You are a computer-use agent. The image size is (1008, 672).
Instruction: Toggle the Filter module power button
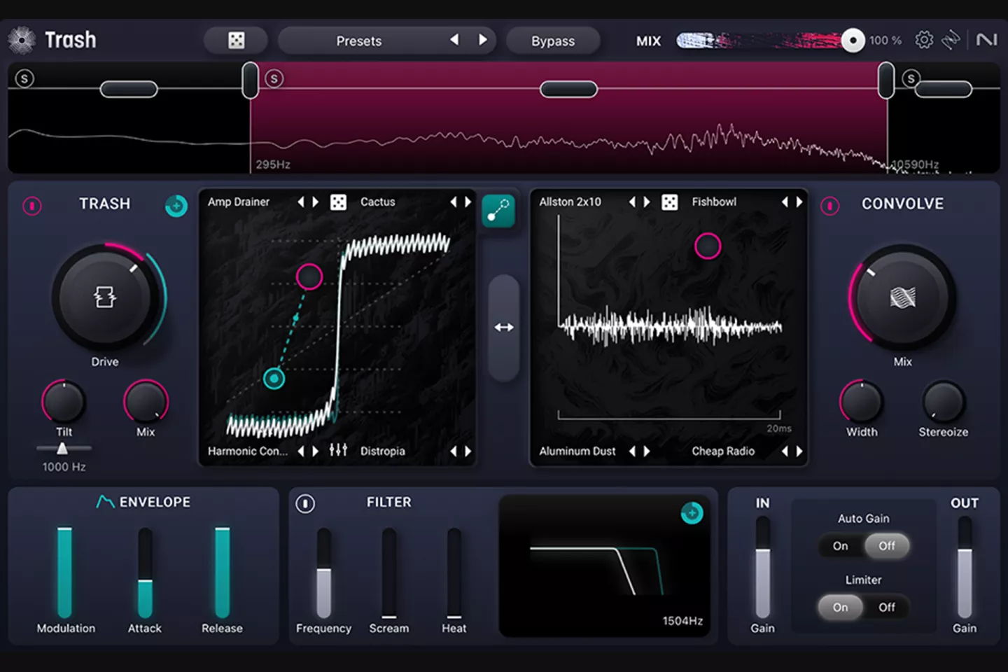coord(305,503)
